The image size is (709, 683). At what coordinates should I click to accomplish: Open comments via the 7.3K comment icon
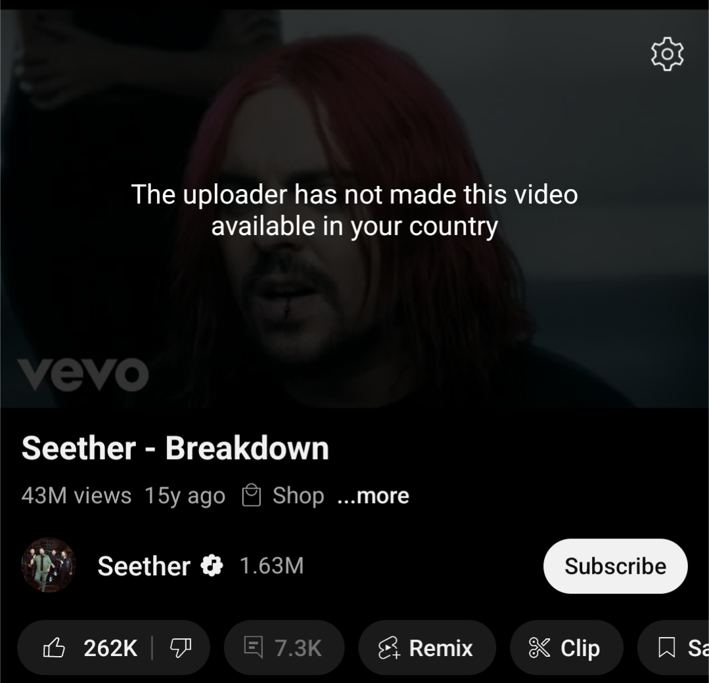[253, 646]
